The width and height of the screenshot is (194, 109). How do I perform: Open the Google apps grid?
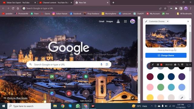(125, 21)
